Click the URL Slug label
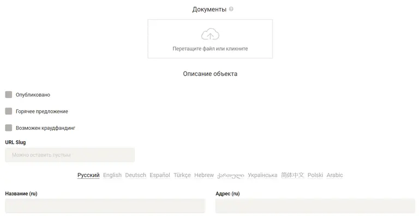Viewport: 419px width, 216px height. pyautogui.click(x=15, y=142)
